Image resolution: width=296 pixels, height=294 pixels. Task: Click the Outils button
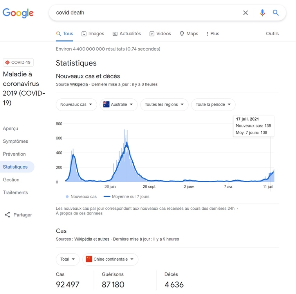click(x=272, y=34)
